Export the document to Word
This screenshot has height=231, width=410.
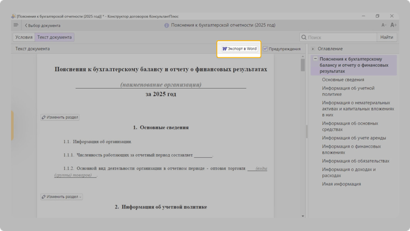[x=239, y=49]
